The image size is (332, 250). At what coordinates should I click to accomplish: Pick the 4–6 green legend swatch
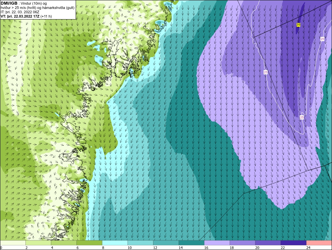pyautogui.click(x=64, y=243)
